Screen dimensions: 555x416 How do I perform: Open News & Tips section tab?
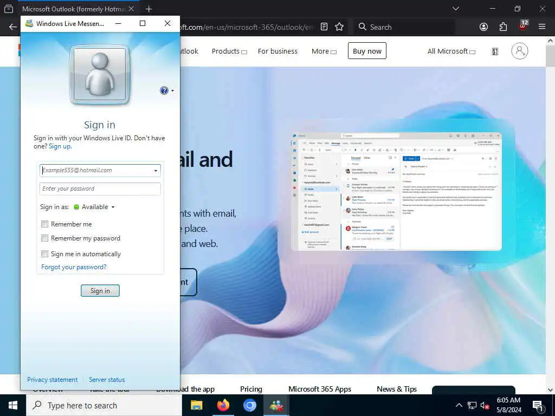(x=397, y=389)
